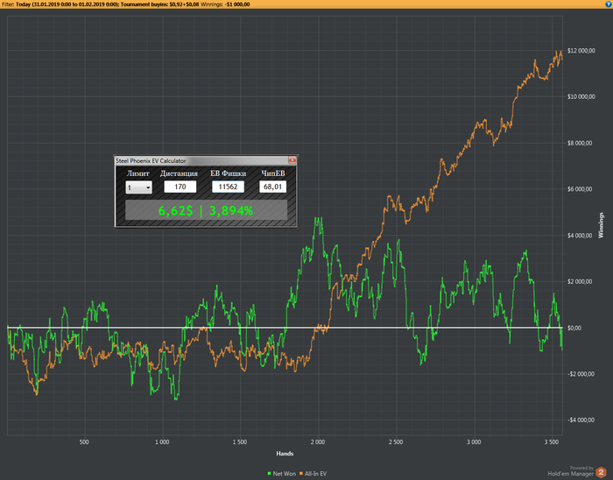Click the -$4 000,00 axis label
Image resolution: width=613 pixels, height=480 pixels.
coord(581,420)
